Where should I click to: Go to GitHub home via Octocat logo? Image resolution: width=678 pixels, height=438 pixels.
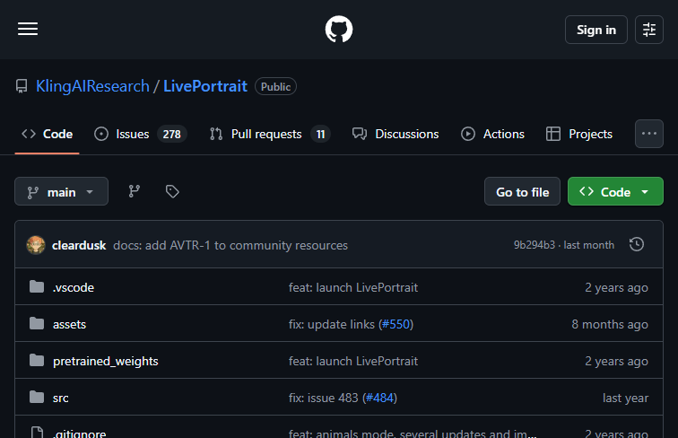[x=339, y=29]
